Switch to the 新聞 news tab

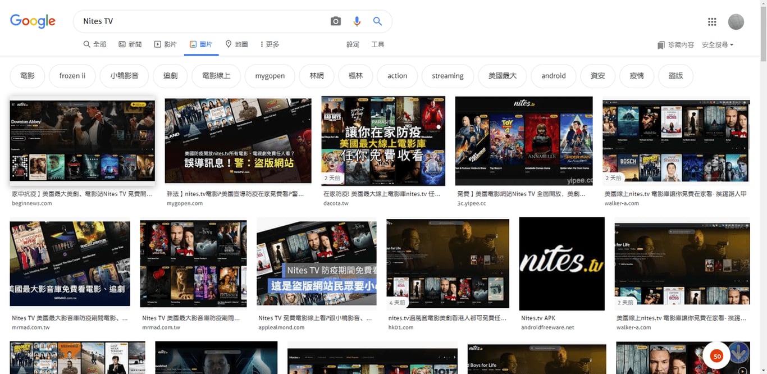tap(130, 44)
